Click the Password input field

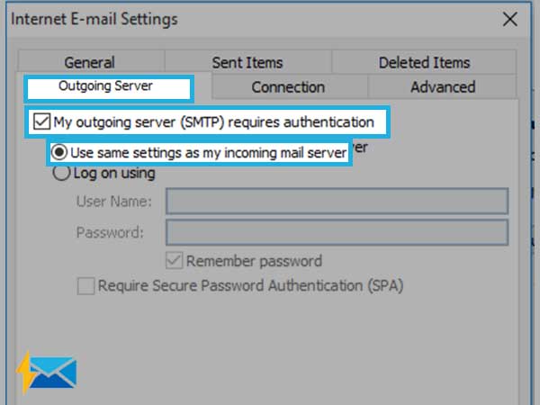tap(337, 232)
